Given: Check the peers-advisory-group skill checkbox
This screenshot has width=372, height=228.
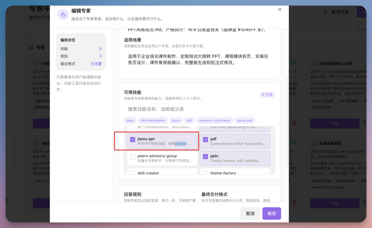Looking at the screenshot, I should [x=133, y=157].
